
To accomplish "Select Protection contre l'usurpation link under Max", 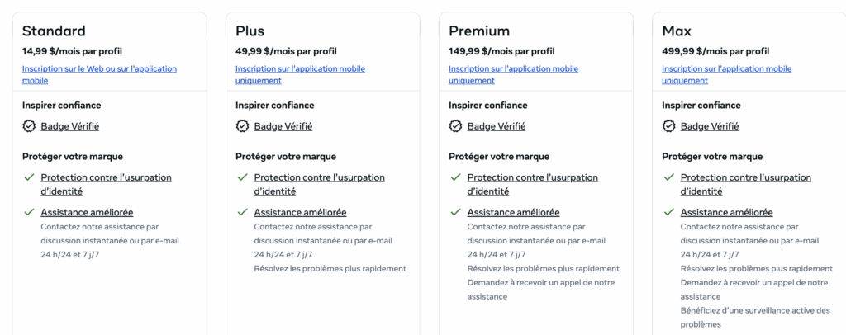I will click(745, 177).
